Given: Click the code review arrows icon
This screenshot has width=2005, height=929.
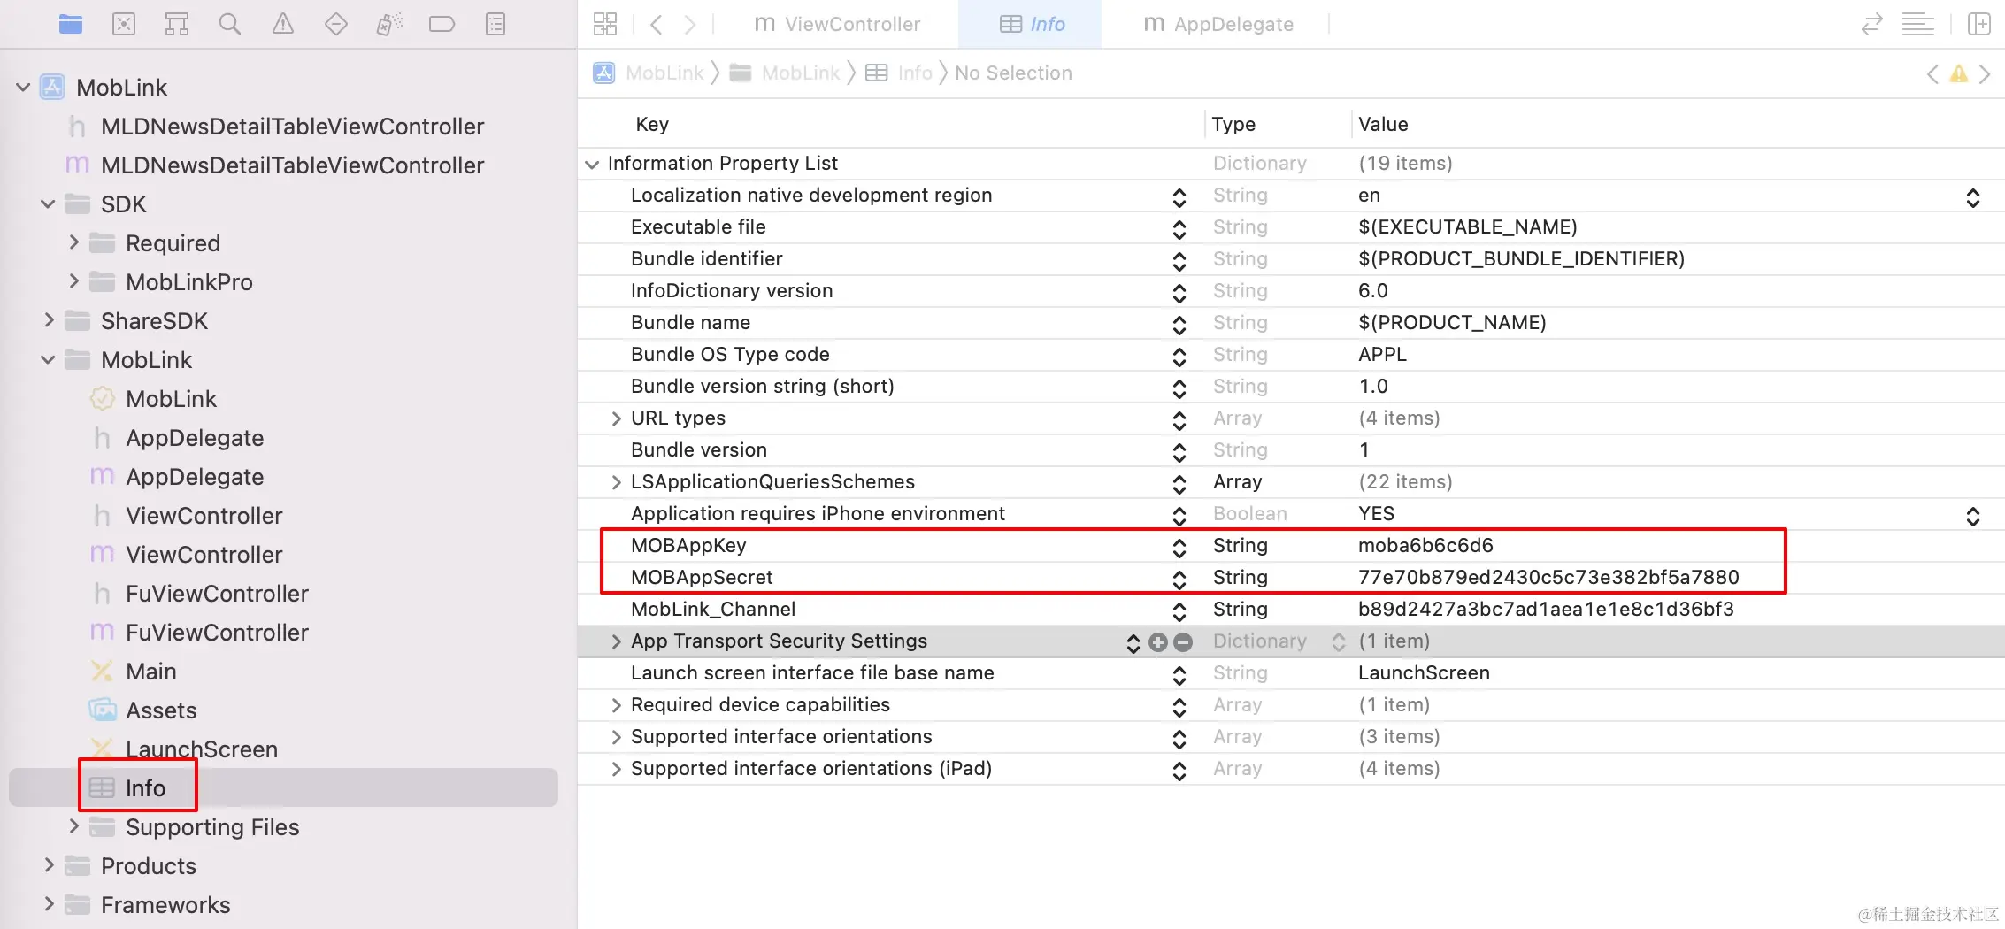Looking at the screenshot, I should point(1871,24).
